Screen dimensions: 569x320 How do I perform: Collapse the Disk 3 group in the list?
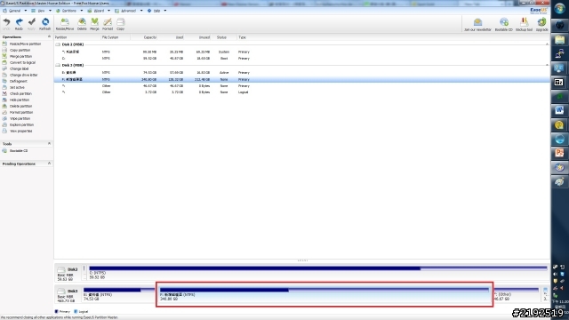point(547,65)
